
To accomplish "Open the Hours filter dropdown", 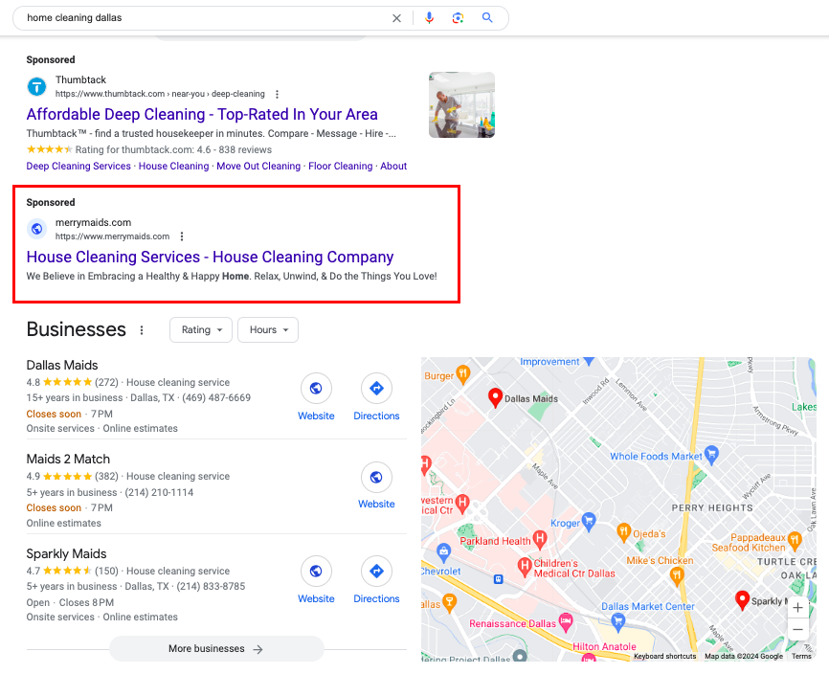I will [x=268, y=329].
